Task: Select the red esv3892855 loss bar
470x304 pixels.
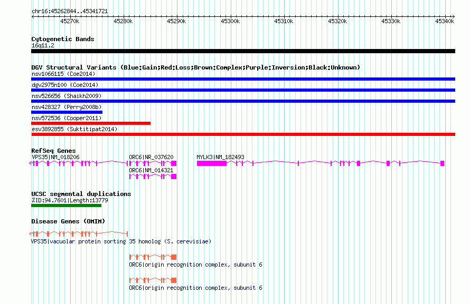Action: 243,134
